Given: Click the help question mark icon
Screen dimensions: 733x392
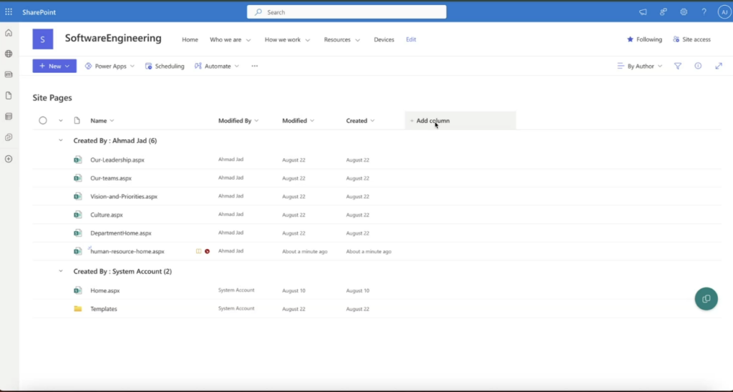Looking at the screenshot, I should coord(704,12).
